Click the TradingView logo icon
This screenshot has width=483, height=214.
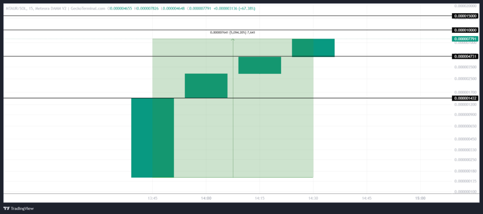(7, 208)
